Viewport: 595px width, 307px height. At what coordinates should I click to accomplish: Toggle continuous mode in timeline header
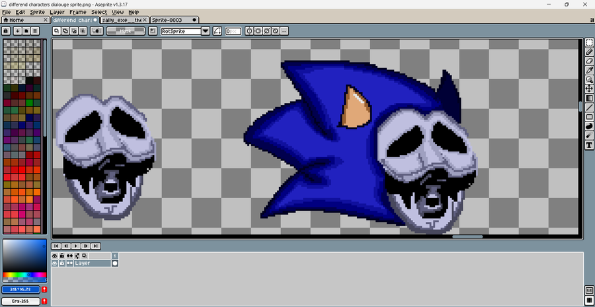tap(69, 256)
